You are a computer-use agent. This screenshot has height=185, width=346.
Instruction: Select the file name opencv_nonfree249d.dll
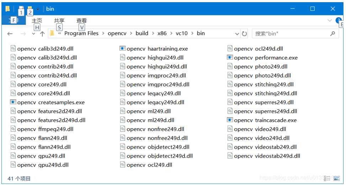tap(157, 138)
